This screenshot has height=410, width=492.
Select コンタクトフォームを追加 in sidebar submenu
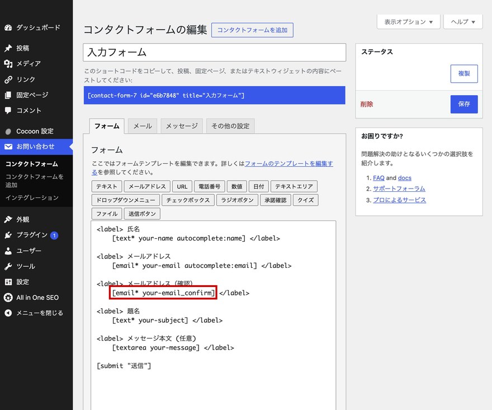(x=34, y=181)
